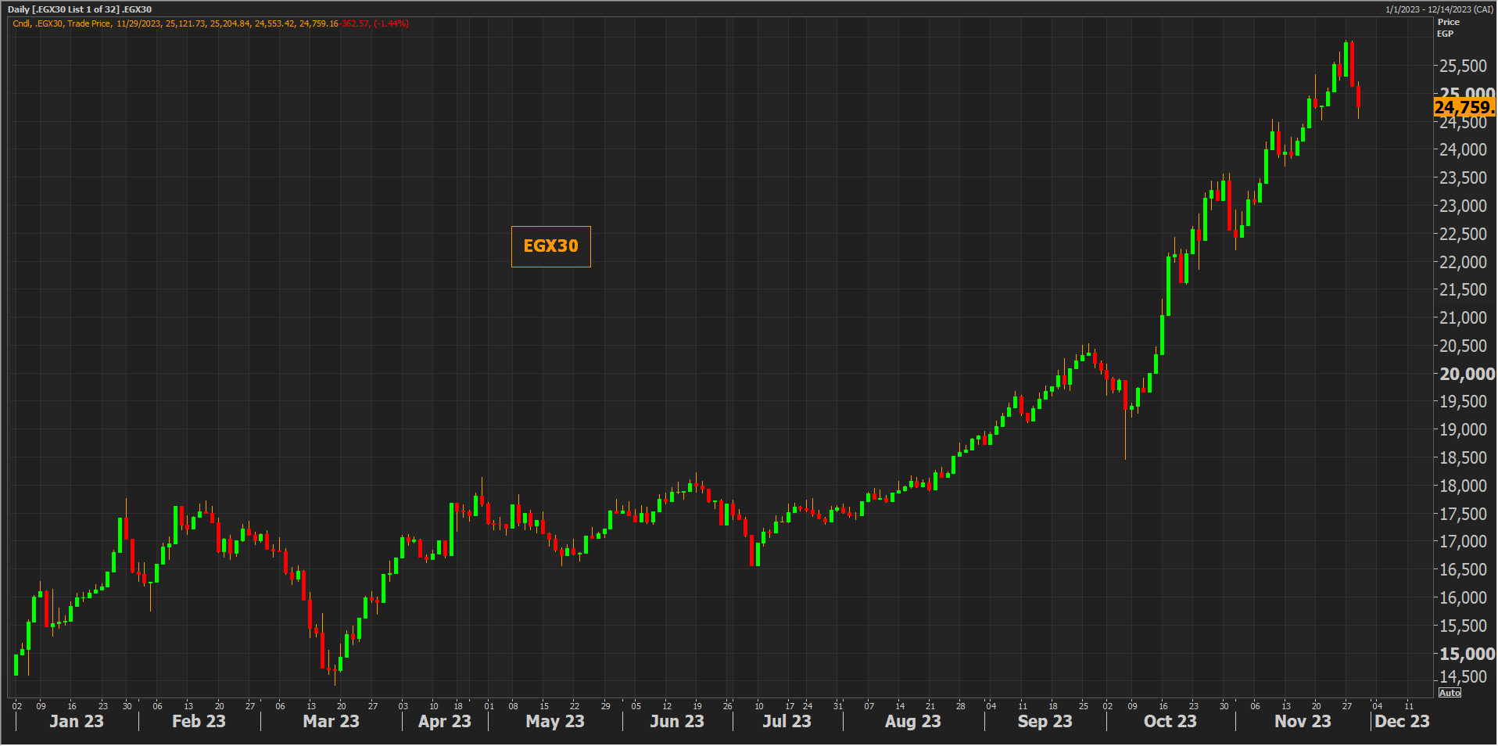The width and height of the screenshot is (1498, 746).
Task: Click the 22,500 price axis label
Action: coord(1464,234)
